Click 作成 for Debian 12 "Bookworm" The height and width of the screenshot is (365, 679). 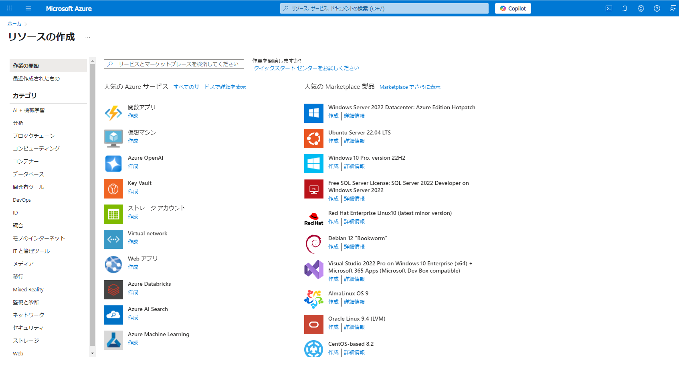pyautogui.click(x=333, y=247)
